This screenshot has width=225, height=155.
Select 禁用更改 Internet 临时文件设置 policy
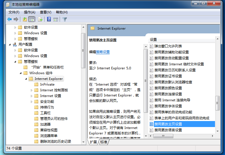(x=179, y=64)
